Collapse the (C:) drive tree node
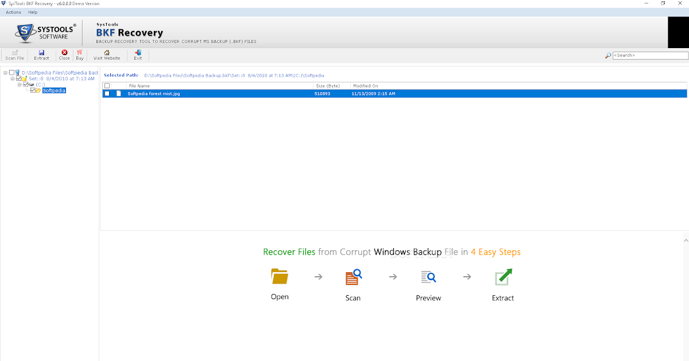 coord(20,84)
